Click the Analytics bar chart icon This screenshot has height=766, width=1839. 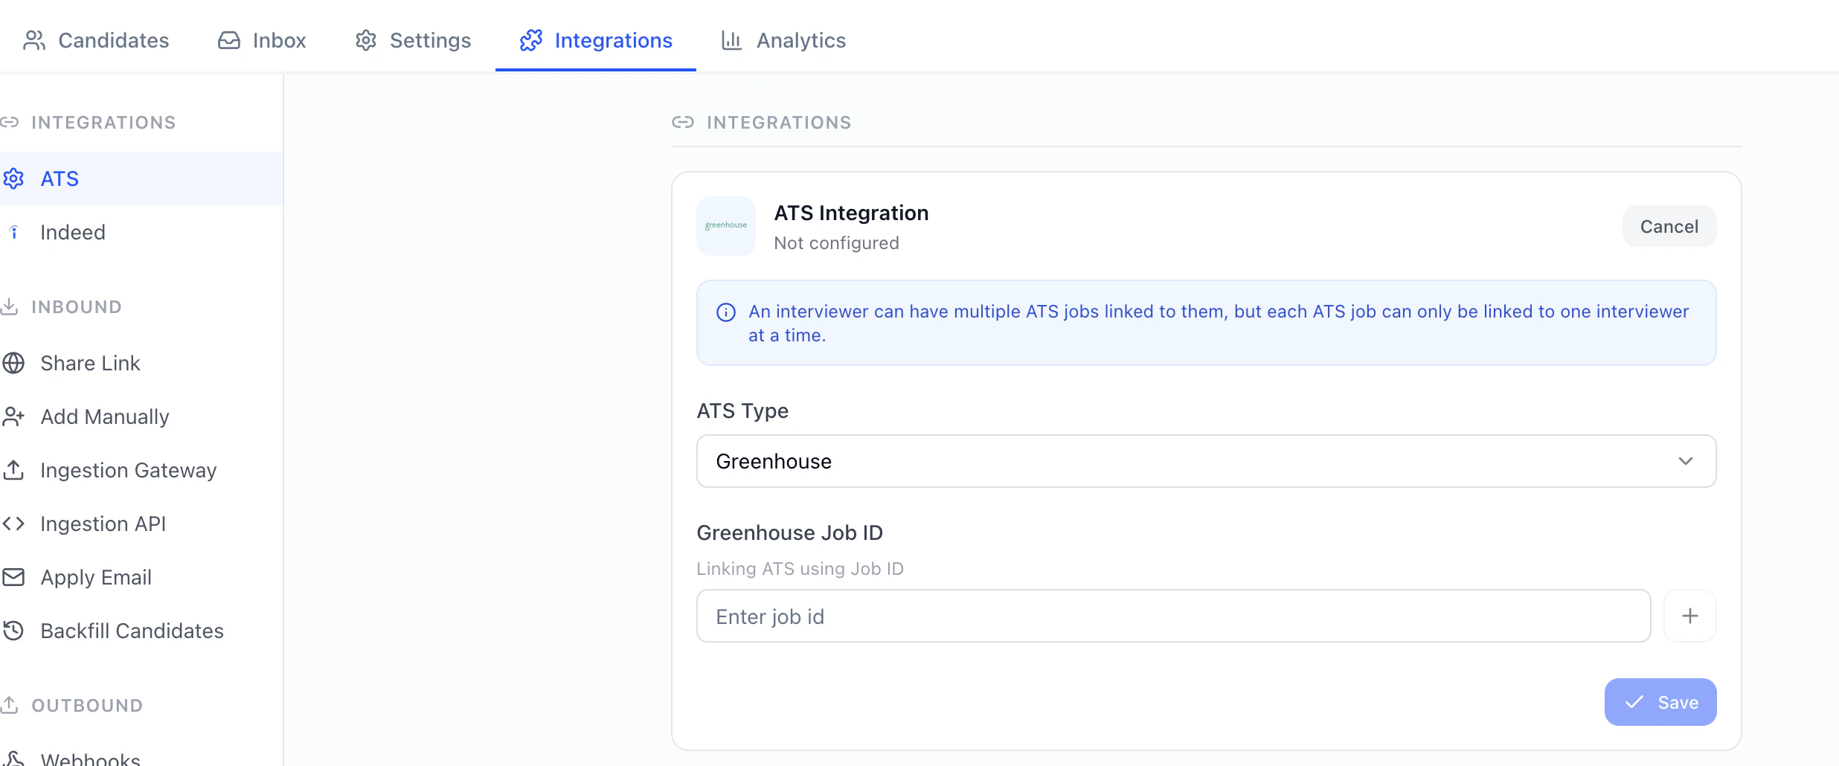click(x=732, y=40)
